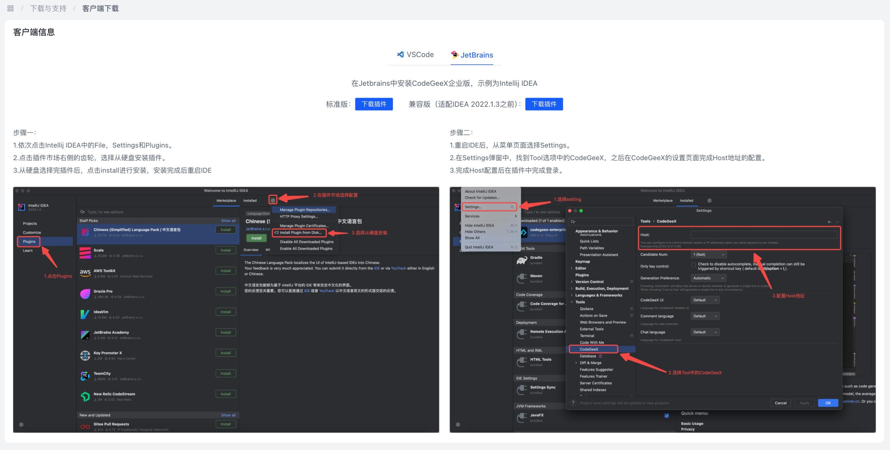890x450 pixels.
Task: Click TeamCity plugin icon
Action: click(85, 376)
